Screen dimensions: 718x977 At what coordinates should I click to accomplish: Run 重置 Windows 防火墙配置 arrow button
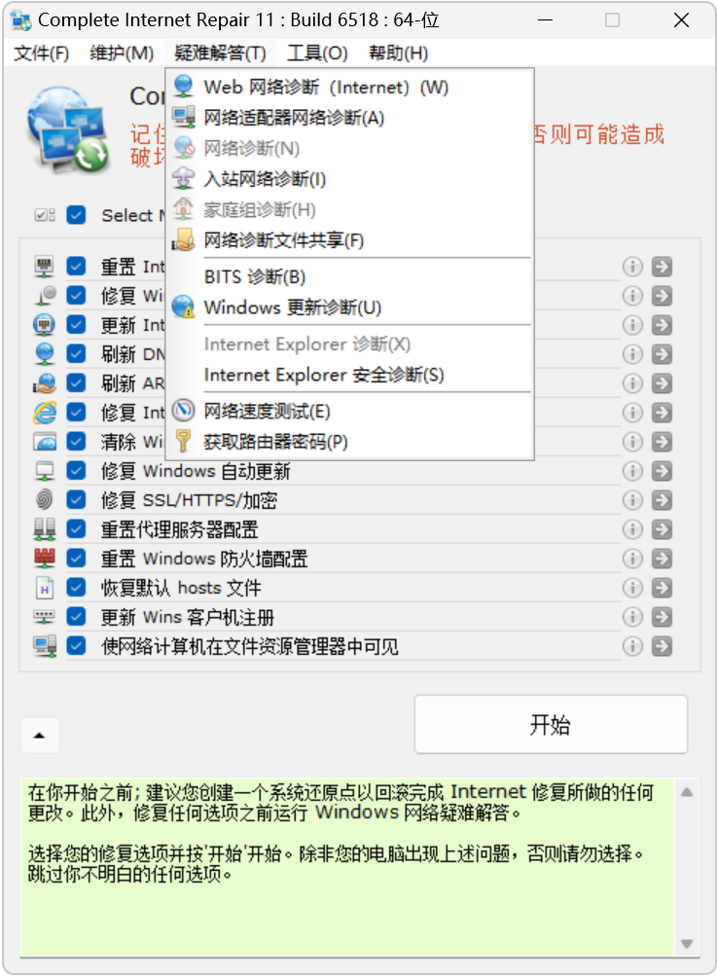(x=662, y=559)
